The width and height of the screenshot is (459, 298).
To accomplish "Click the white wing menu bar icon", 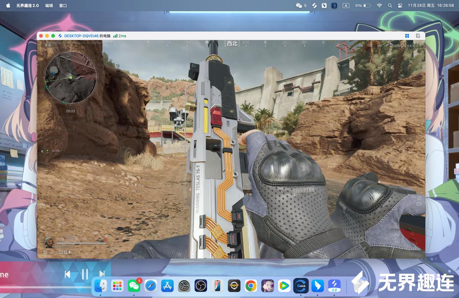I will pos(324,5).
